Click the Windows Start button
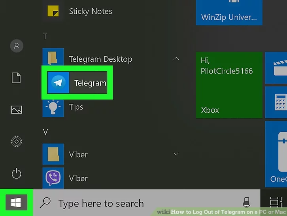 (x=16, y=203)
